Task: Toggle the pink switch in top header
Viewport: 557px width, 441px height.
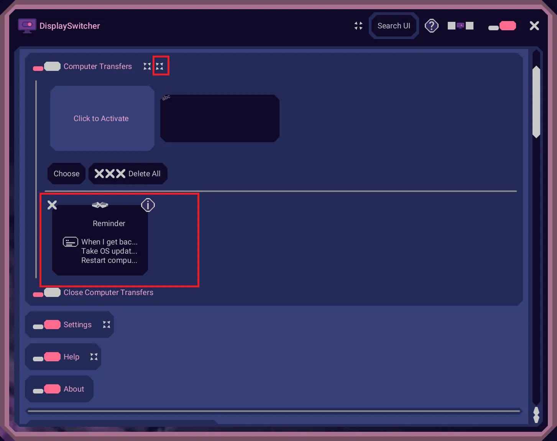Action: pyautogui.click(x=502, y=26)
